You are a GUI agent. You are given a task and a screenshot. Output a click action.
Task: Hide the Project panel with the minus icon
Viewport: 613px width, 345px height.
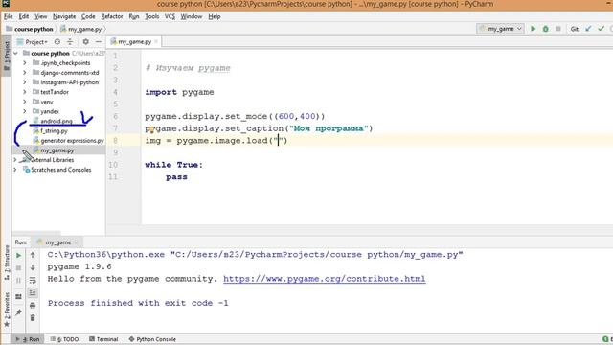[98, 42]
